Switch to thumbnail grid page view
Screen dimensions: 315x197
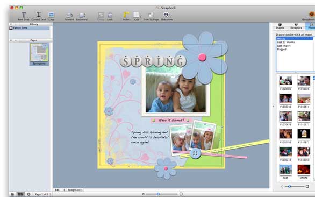(x=20, y=194)
